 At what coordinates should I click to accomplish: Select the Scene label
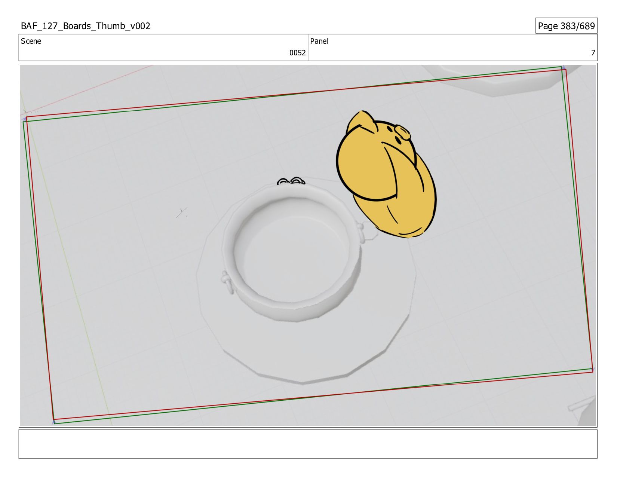point(31,41)
